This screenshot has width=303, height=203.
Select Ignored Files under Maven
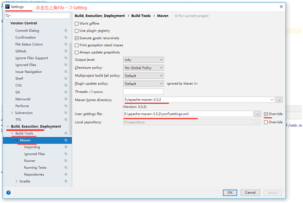34,154
